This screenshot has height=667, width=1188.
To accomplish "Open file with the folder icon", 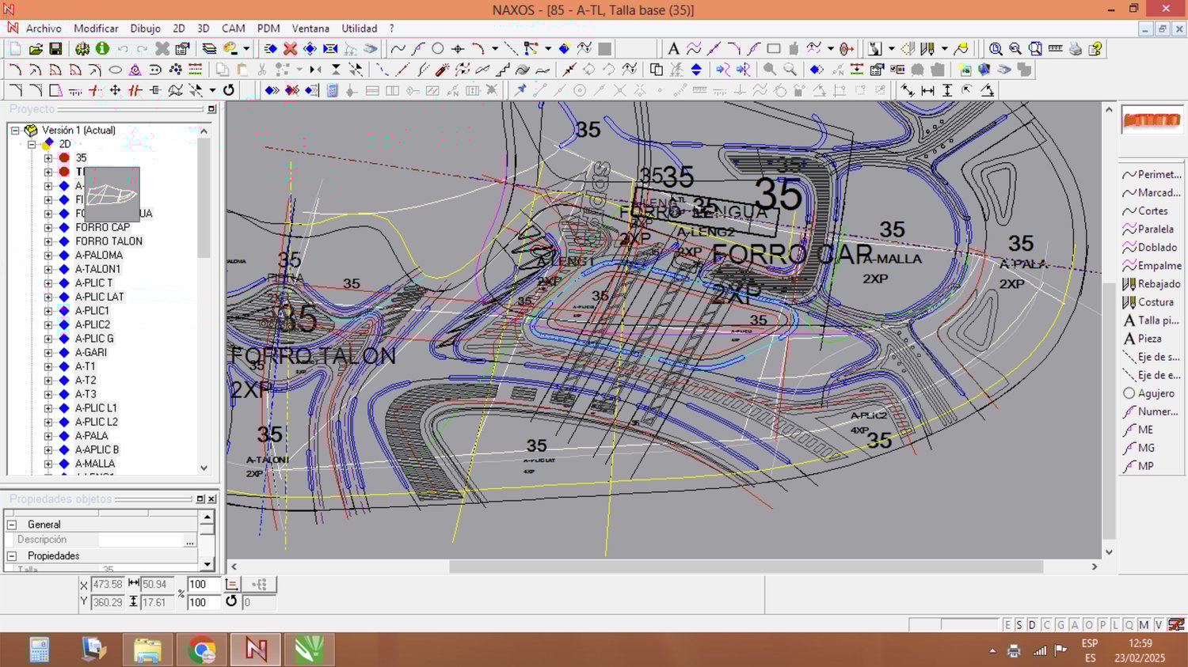I will click(x=36, y=49).
